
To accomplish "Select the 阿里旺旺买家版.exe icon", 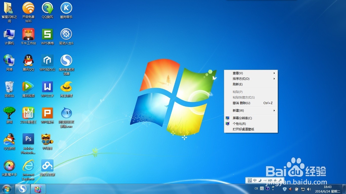I will 66,113.
